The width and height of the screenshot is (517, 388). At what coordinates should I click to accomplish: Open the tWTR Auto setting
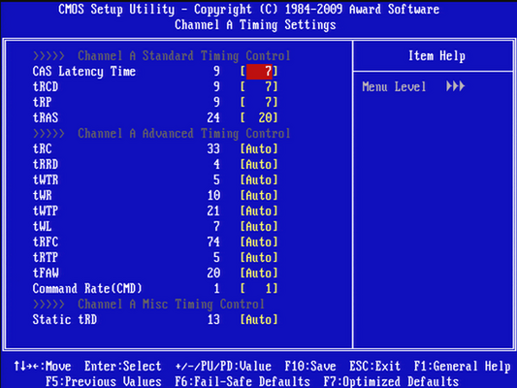pos(259,180)
